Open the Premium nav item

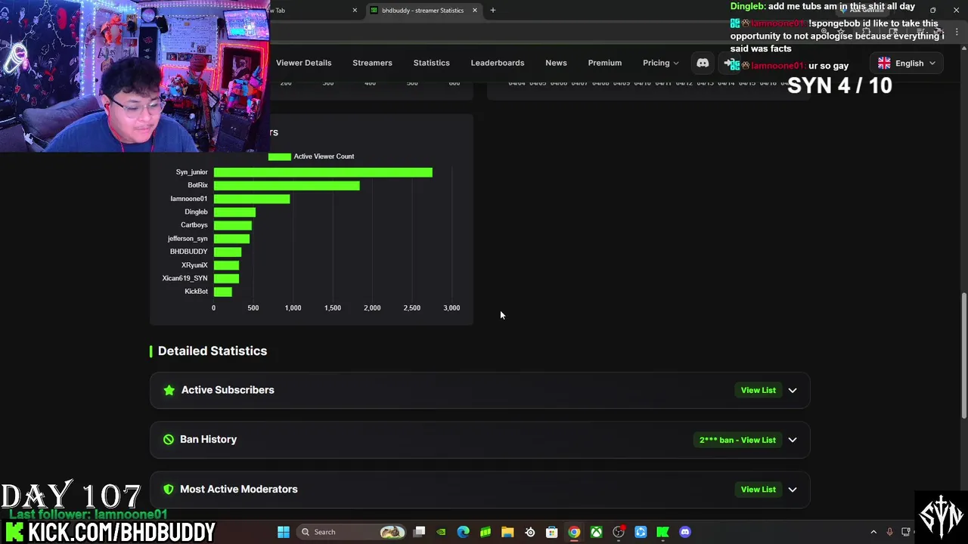pos(604,63)
